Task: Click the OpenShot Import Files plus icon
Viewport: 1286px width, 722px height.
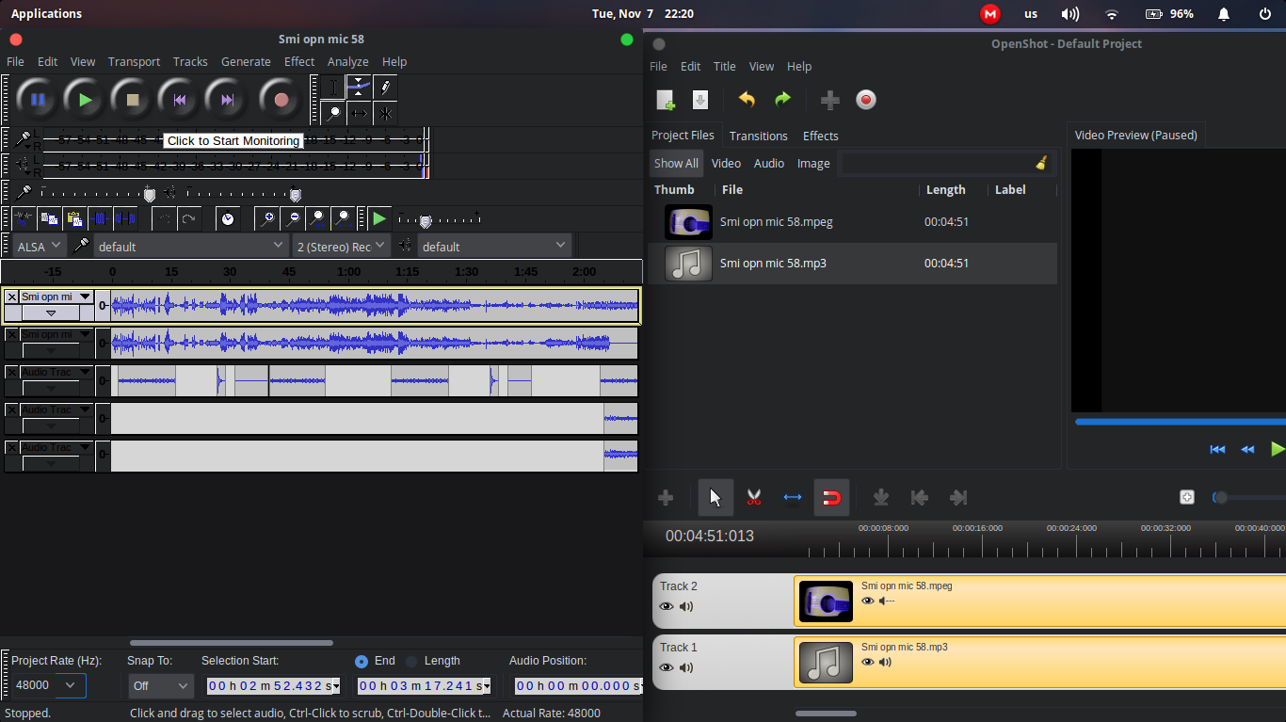Action: (829, 100)
